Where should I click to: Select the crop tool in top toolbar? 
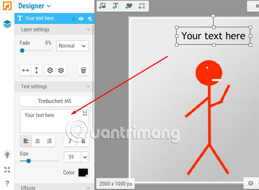point(141,6)
